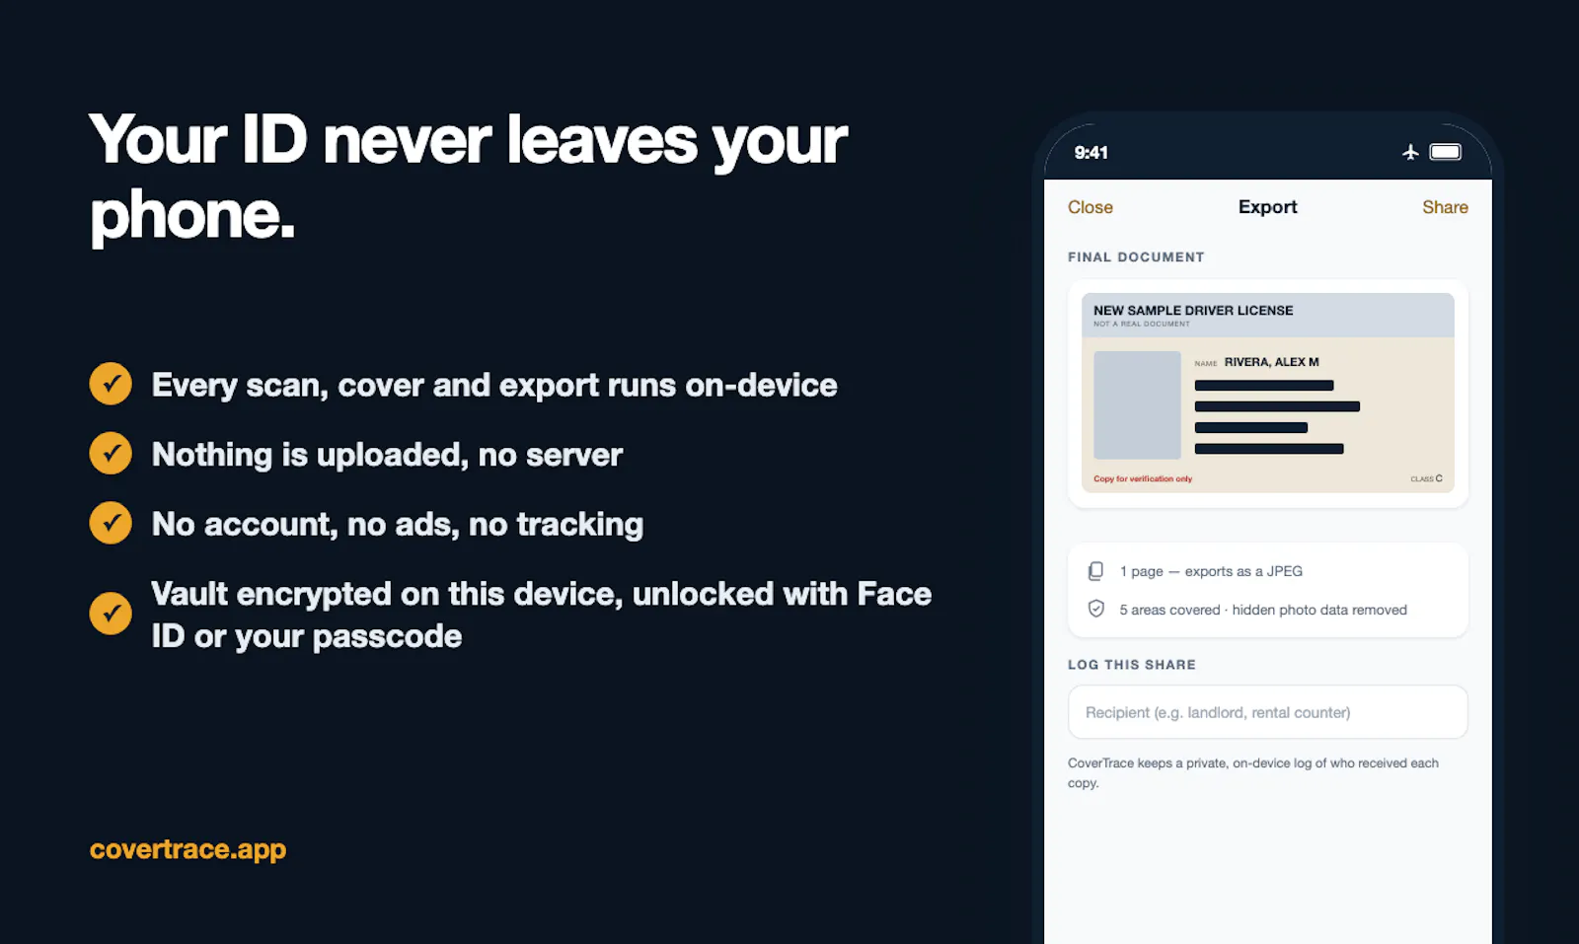Screen dimensions: 1579x944
Task: Click the 'Export' screen title
Action: [1267, 207]
